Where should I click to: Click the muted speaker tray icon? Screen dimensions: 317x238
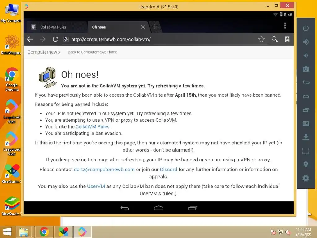(288, 232)
